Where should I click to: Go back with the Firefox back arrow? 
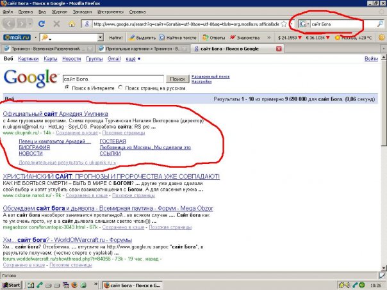[x=9, y=24]
